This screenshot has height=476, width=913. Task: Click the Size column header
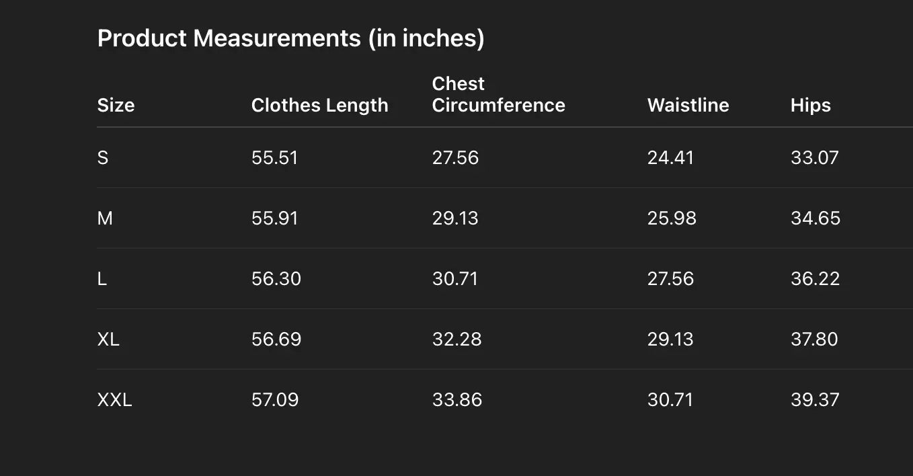coord(116,105)
